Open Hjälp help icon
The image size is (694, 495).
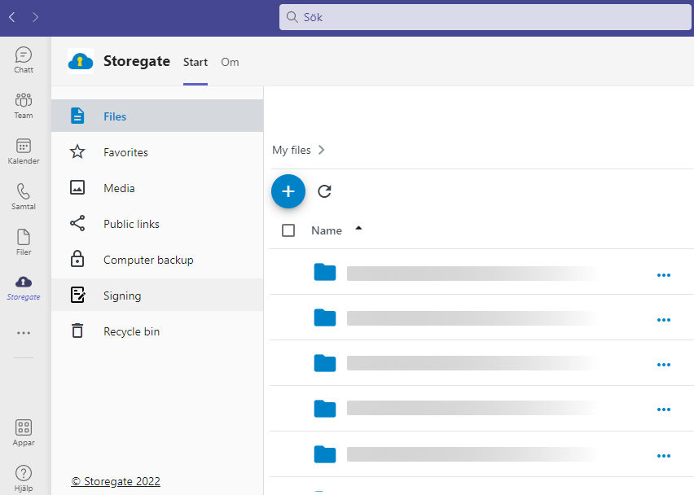[24, 478]
